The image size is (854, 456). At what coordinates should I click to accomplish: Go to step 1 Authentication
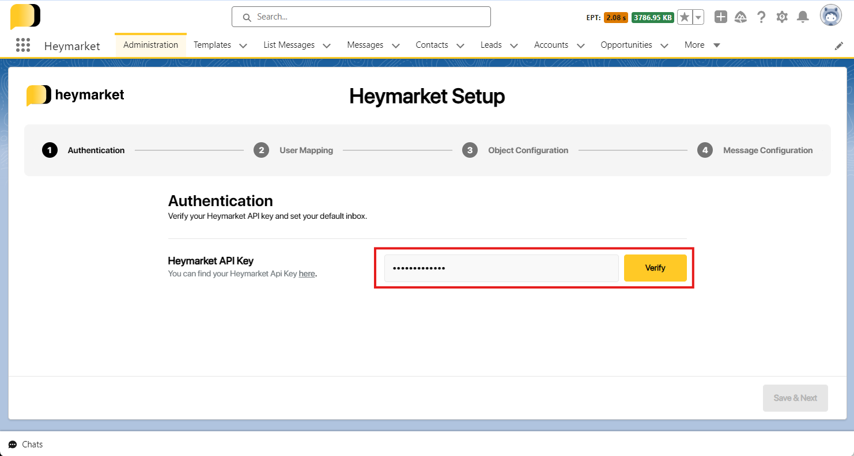(84, 150)
